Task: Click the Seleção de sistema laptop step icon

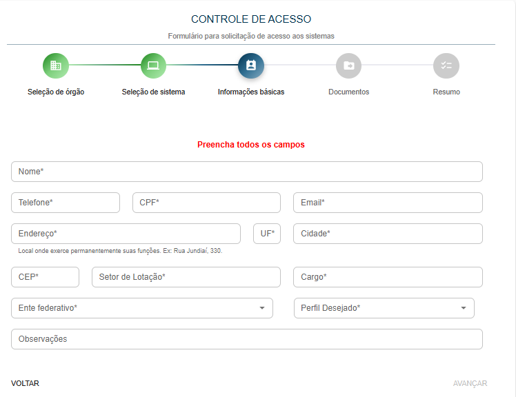Action: click(x=153, y=65)
